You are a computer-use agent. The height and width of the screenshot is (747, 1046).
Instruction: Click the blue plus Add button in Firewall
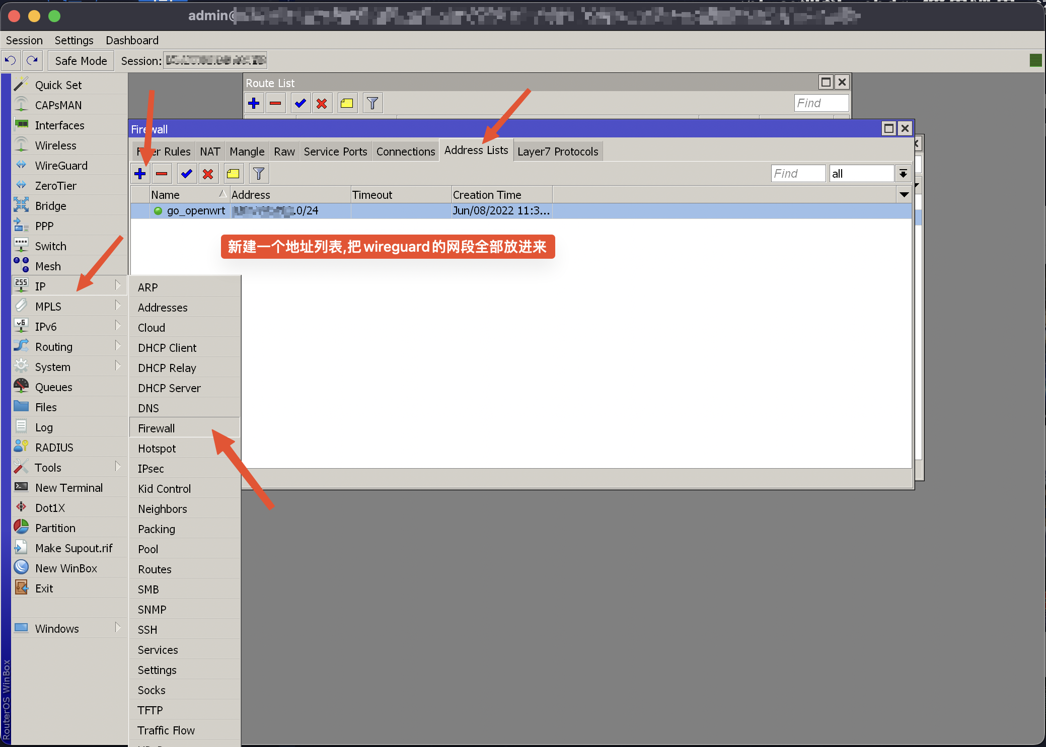(140, 174)
